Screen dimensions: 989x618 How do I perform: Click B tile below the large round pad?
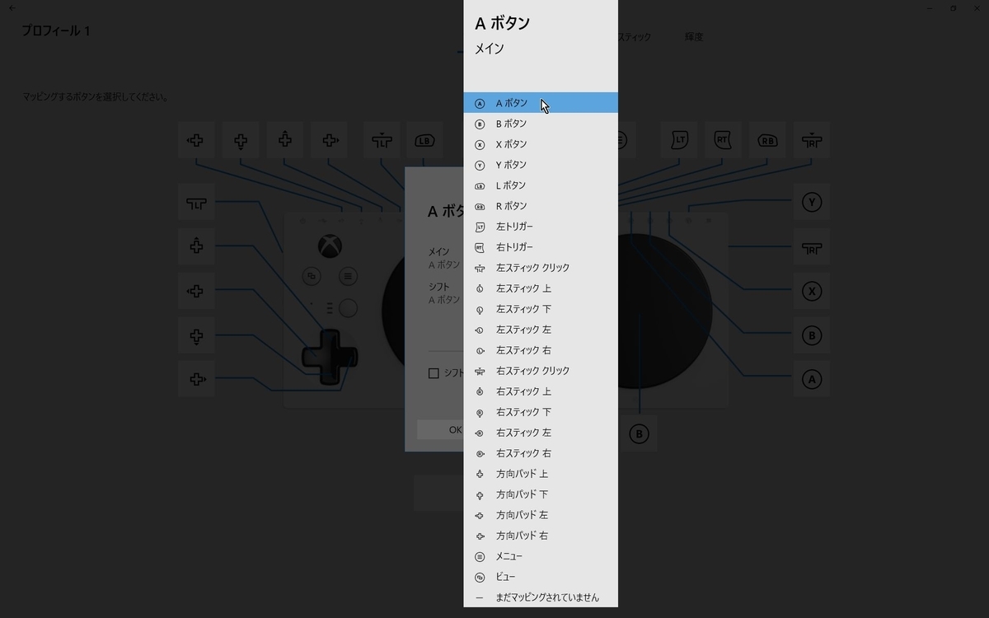click(639, 433)
